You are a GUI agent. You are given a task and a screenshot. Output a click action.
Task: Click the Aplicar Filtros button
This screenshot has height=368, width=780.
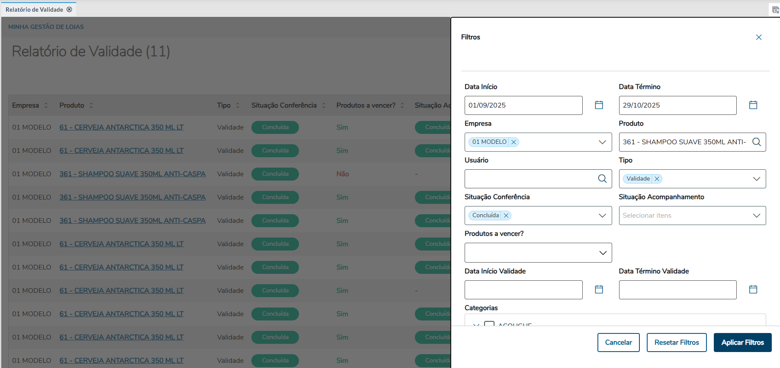(742, 343)
